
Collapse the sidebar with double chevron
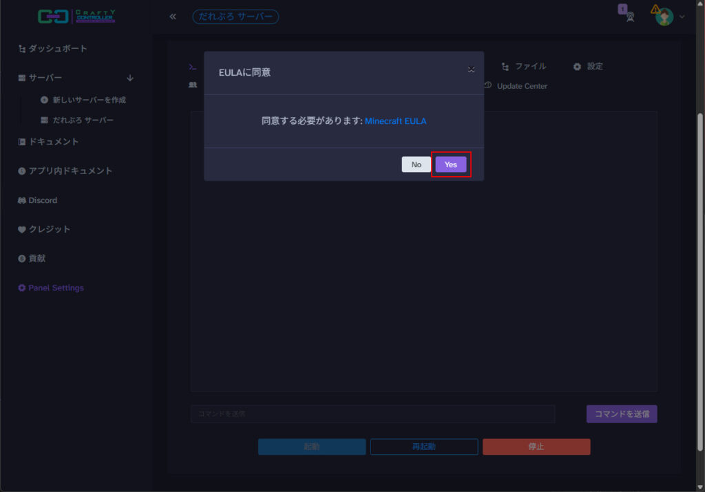[173, 17]
